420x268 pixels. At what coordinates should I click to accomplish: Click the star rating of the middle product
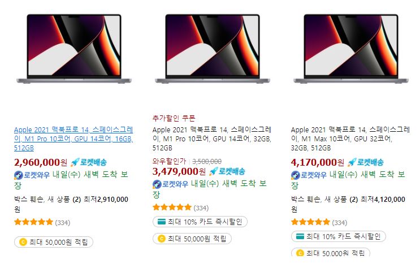(x=172, y=208)
